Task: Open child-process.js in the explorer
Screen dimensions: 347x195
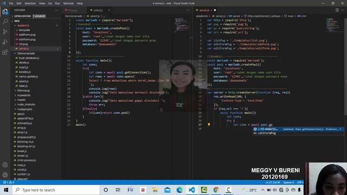Action: [x=27, y=160]
